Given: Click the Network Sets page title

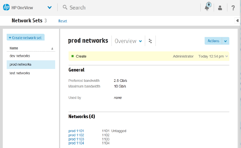Looking at the screenshot, I should 27,20.
